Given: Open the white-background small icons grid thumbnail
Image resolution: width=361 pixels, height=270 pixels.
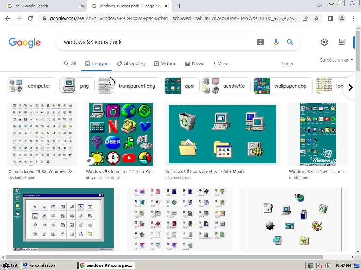Looking at the screenshot, I should click(180, 219).
